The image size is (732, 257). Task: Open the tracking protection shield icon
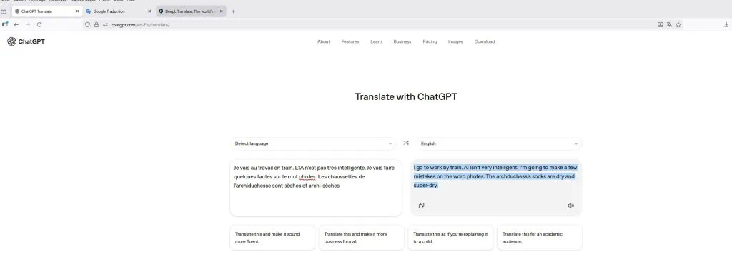coord(87,25)
